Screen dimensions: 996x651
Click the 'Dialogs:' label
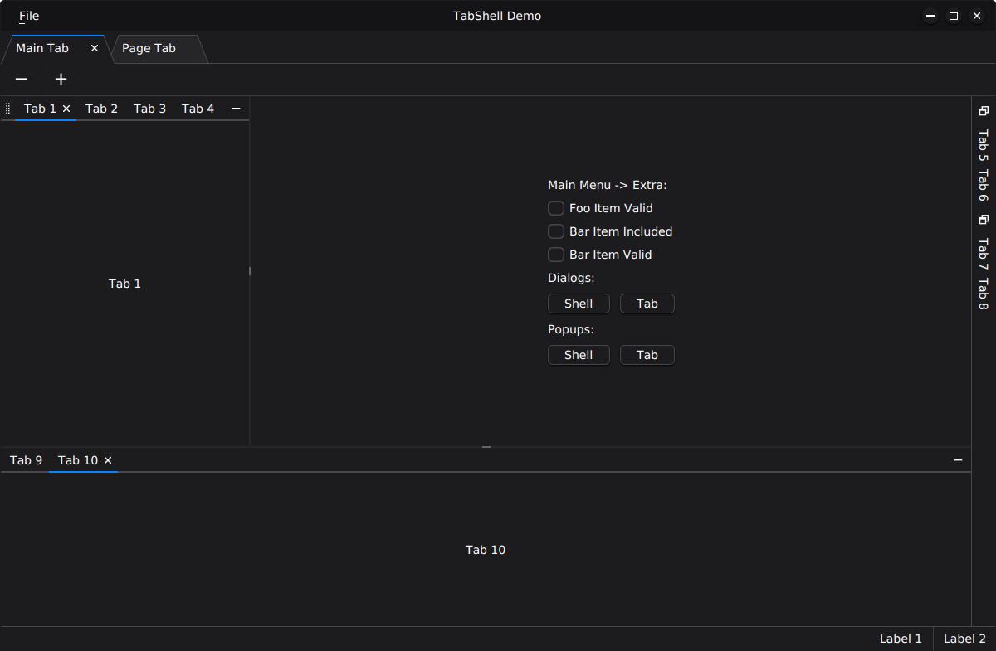(x=571, y=278)
